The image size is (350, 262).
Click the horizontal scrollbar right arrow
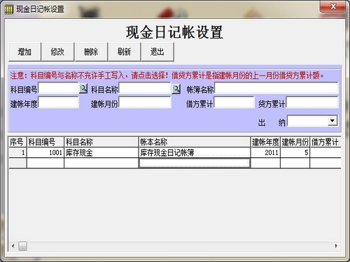[336, 246]
